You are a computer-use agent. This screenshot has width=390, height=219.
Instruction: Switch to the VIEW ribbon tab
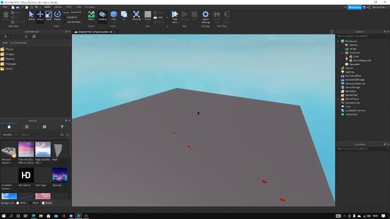click(79, 7)
